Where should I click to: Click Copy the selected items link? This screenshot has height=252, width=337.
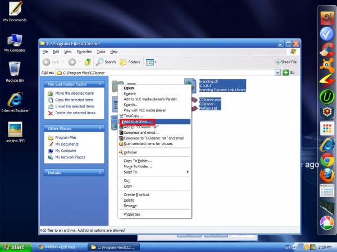(x=74, y=100)
